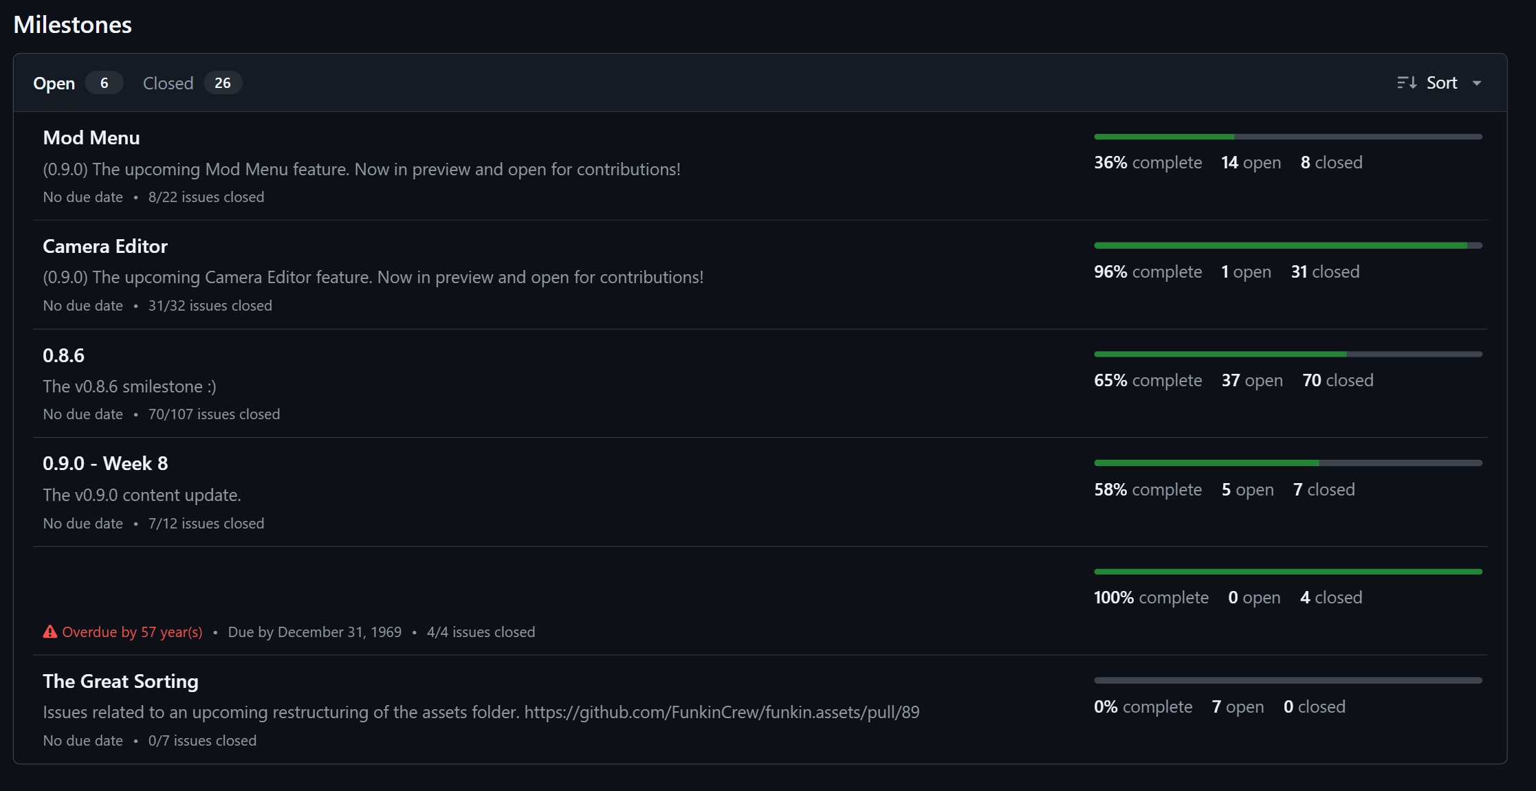Open the Mod Menu milestone
The height and width of the screenshot is (791, 1536).
[91, 137]
